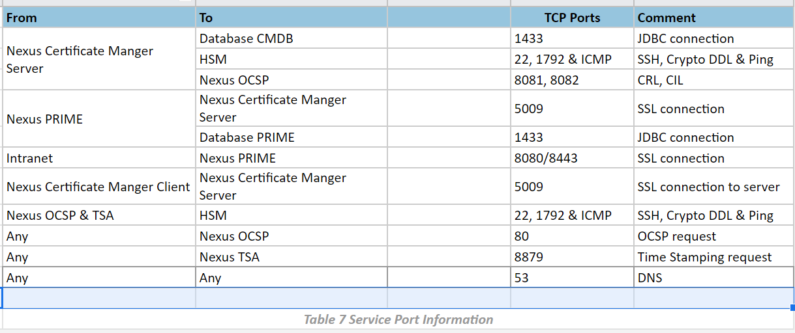The height and width of the screenshot is (333, 795).
Task: Click the Nexus TSA cell
Action: click(292, 257)
